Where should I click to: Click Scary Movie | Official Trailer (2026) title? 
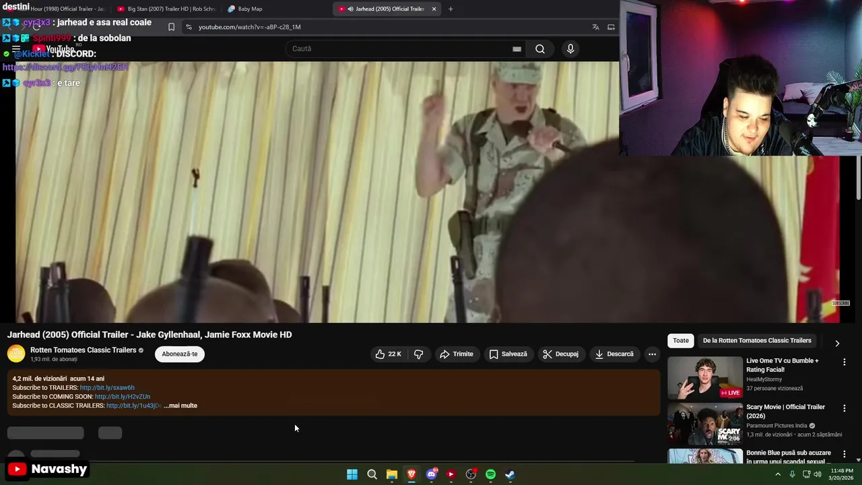[x=785, y=411]
